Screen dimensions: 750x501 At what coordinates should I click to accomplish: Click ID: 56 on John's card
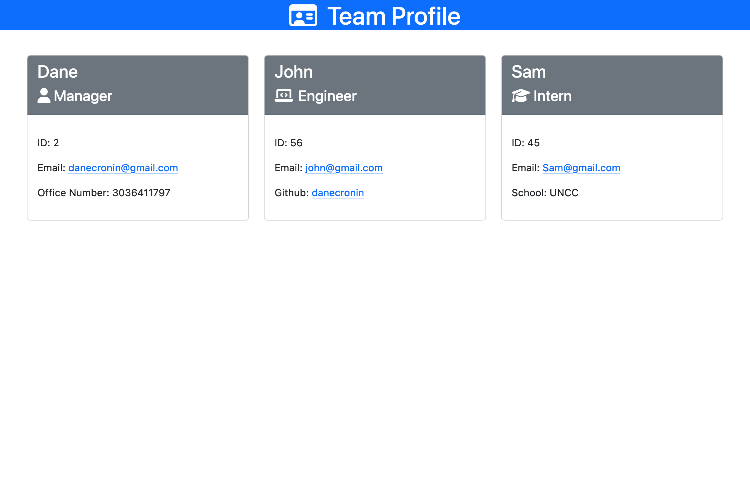[x=288, y=143]
